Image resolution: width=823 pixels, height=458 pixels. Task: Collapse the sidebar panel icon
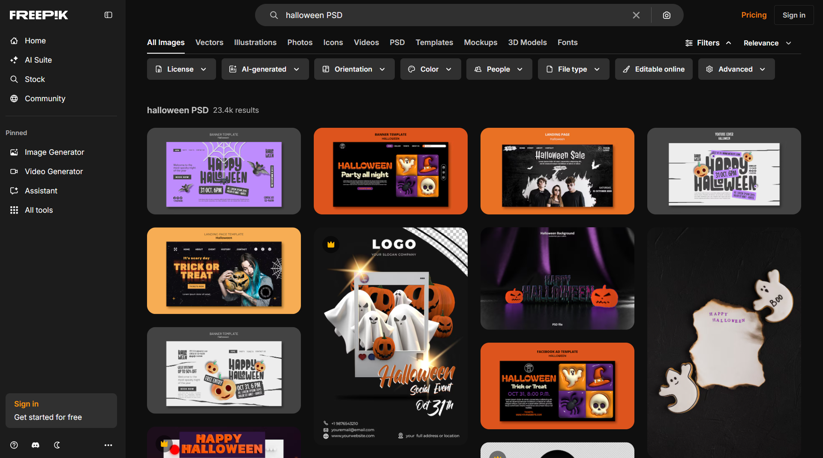click(x=108, y=15)
